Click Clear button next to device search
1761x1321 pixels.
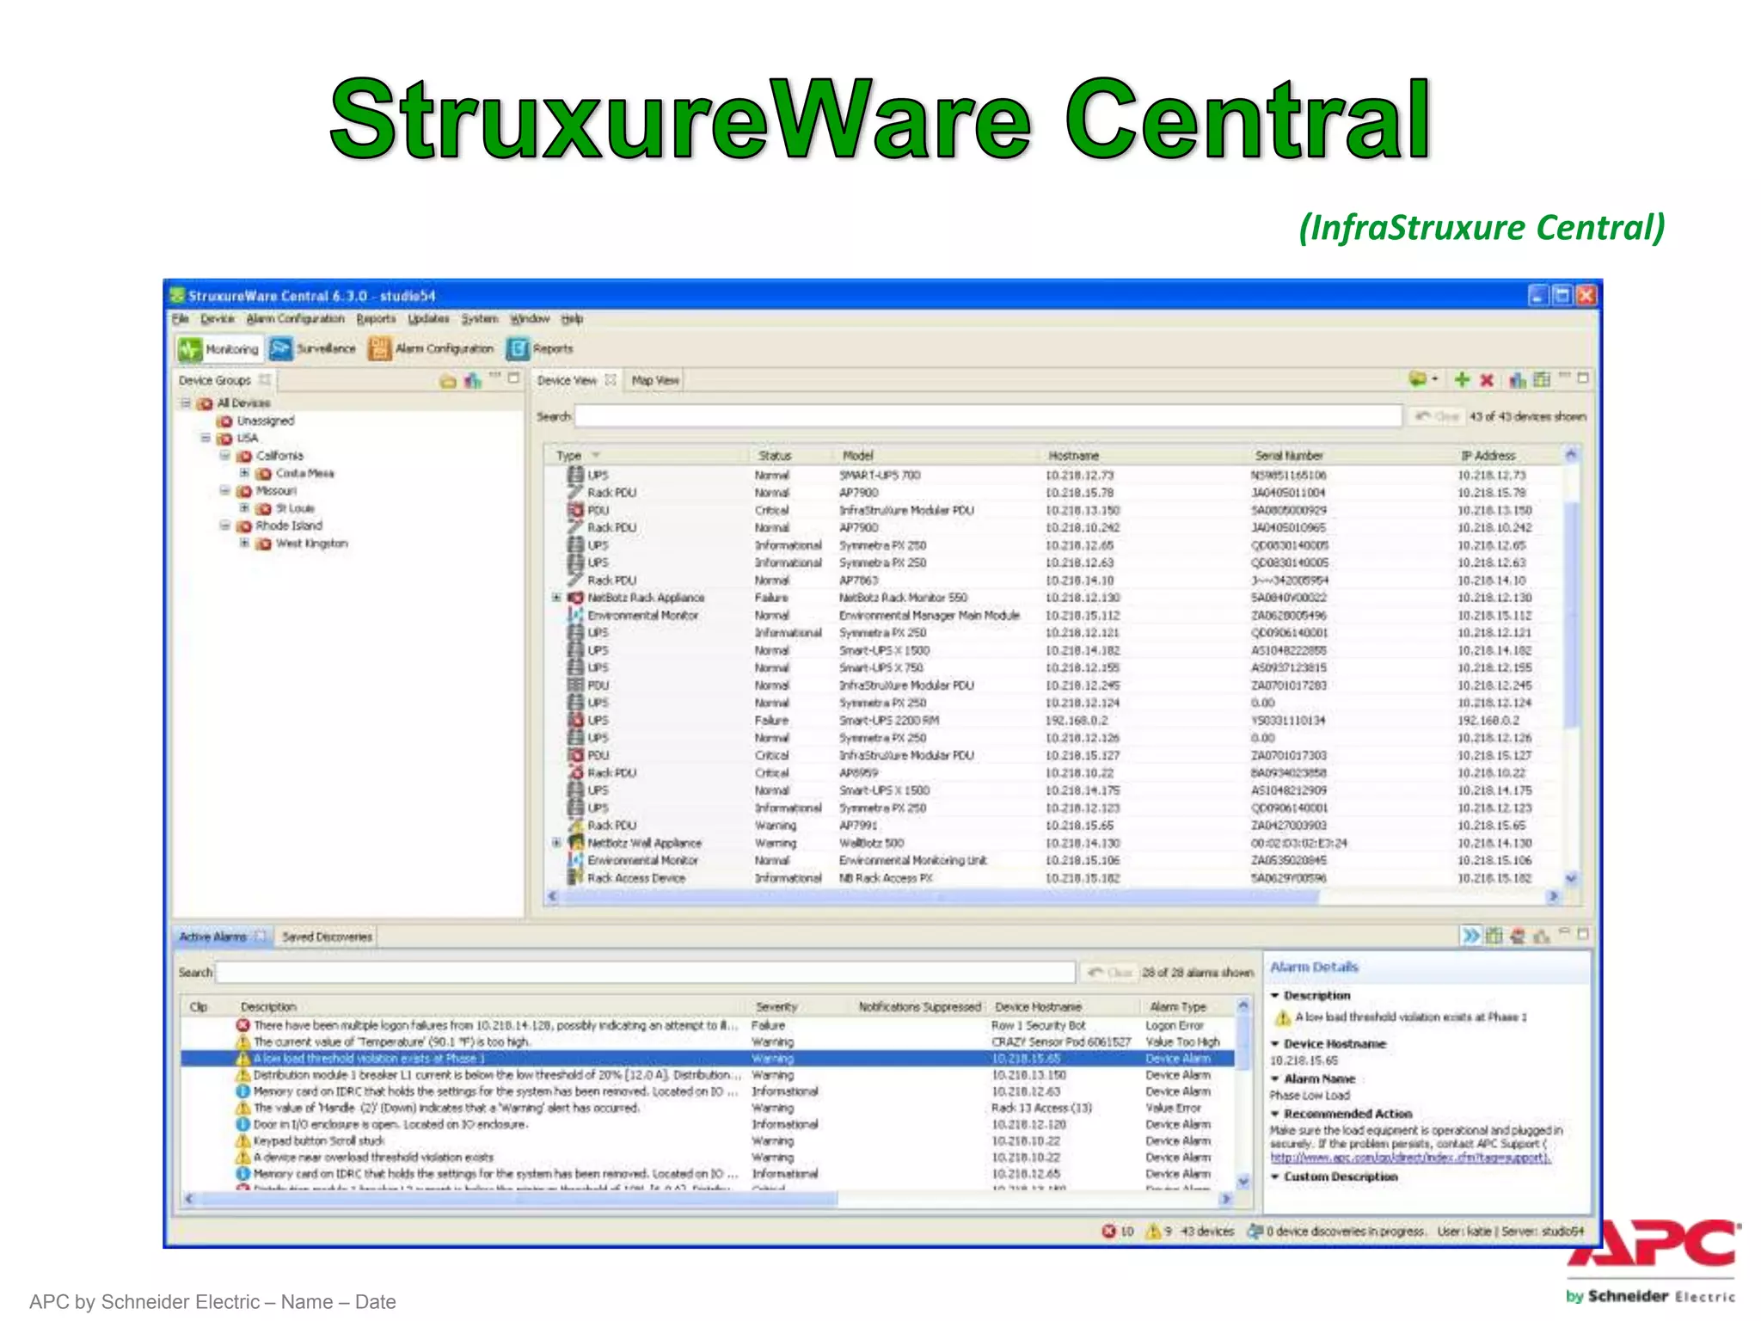(1437, 416)
